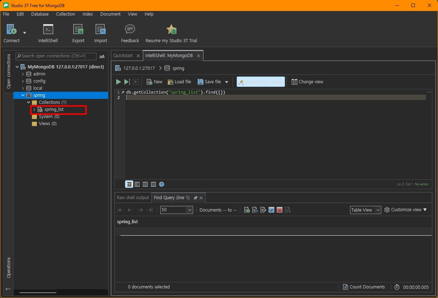Open the Database menu
This screenshot has height=298, width=438.
pos(40,14)
